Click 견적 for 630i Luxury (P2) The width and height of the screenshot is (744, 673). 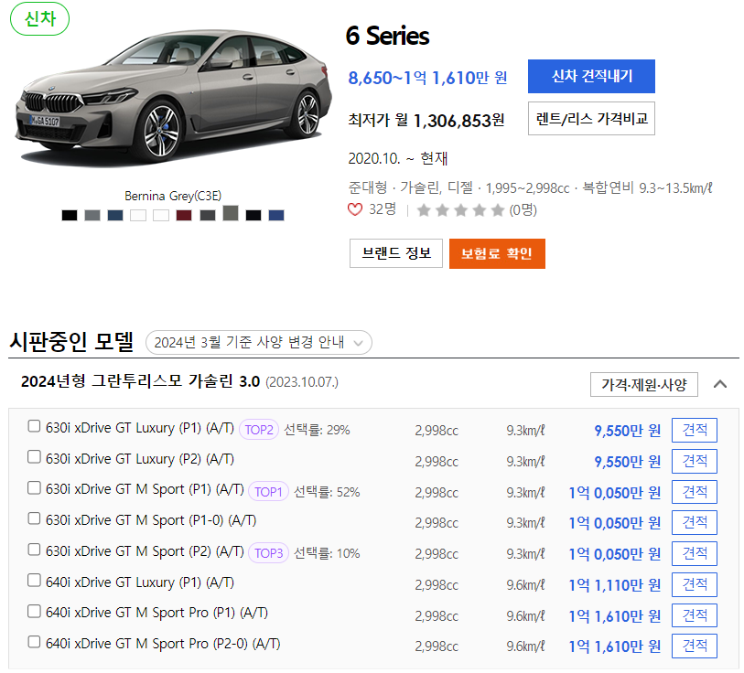point(695,461)
